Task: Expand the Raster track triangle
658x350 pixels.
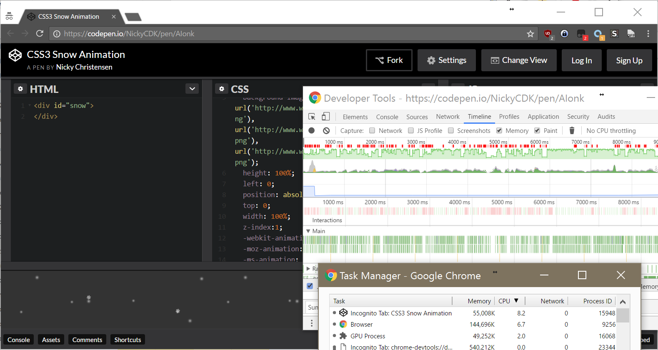Action: tap(308, 269)
